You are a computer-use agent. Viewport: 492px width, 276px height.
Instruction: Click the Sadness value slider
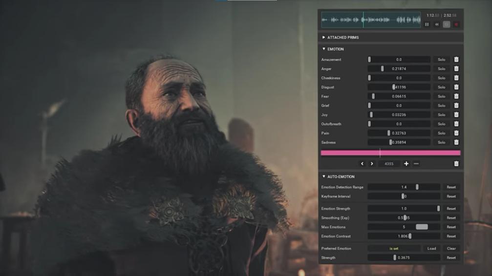(x=399, y=142)
